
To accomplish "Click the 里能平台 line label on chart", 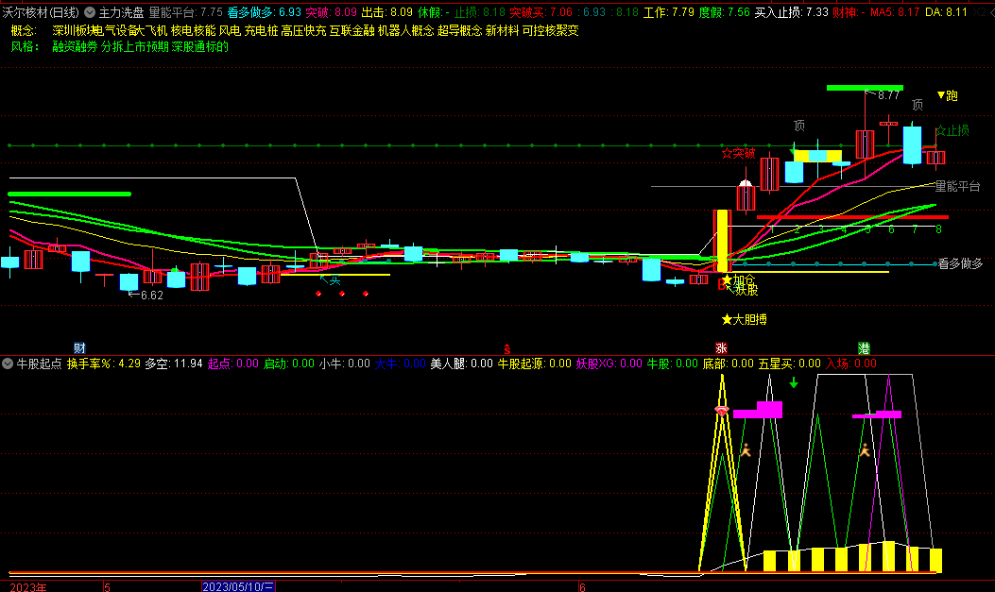I will coord(957,186).
